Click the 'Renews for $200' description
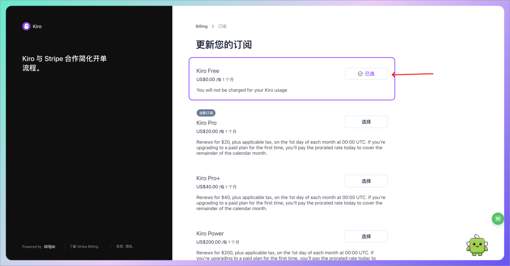This screenshot has height=266, width=510. (x=286, y=255)
